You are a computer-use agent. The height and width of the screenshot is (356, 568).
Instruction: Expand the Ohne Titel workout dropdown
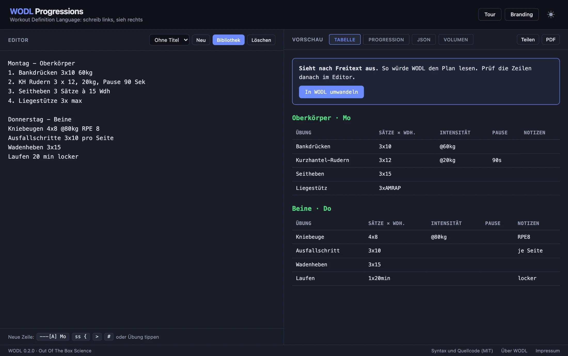[x=169, y=40]
